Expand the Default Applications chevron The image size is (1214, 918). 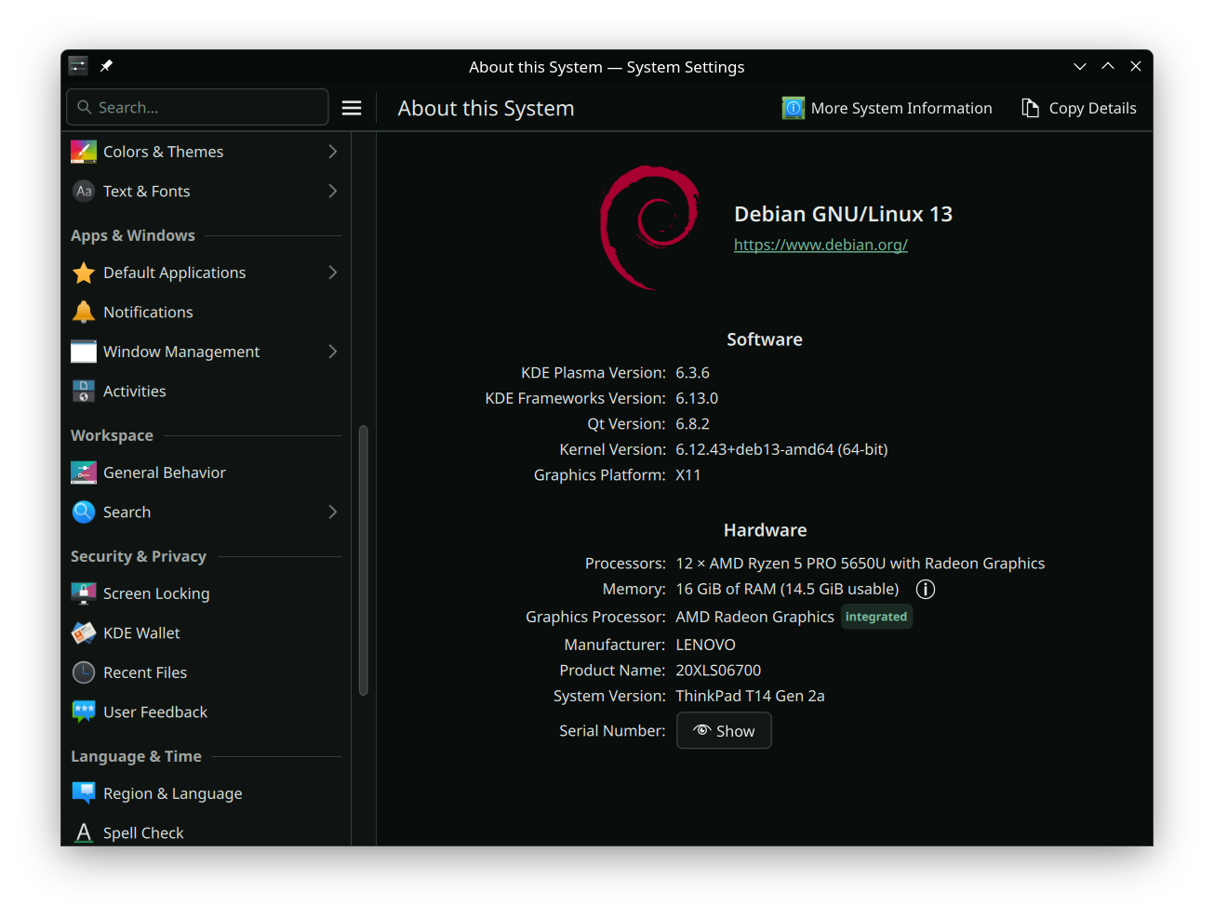point(333,273)
